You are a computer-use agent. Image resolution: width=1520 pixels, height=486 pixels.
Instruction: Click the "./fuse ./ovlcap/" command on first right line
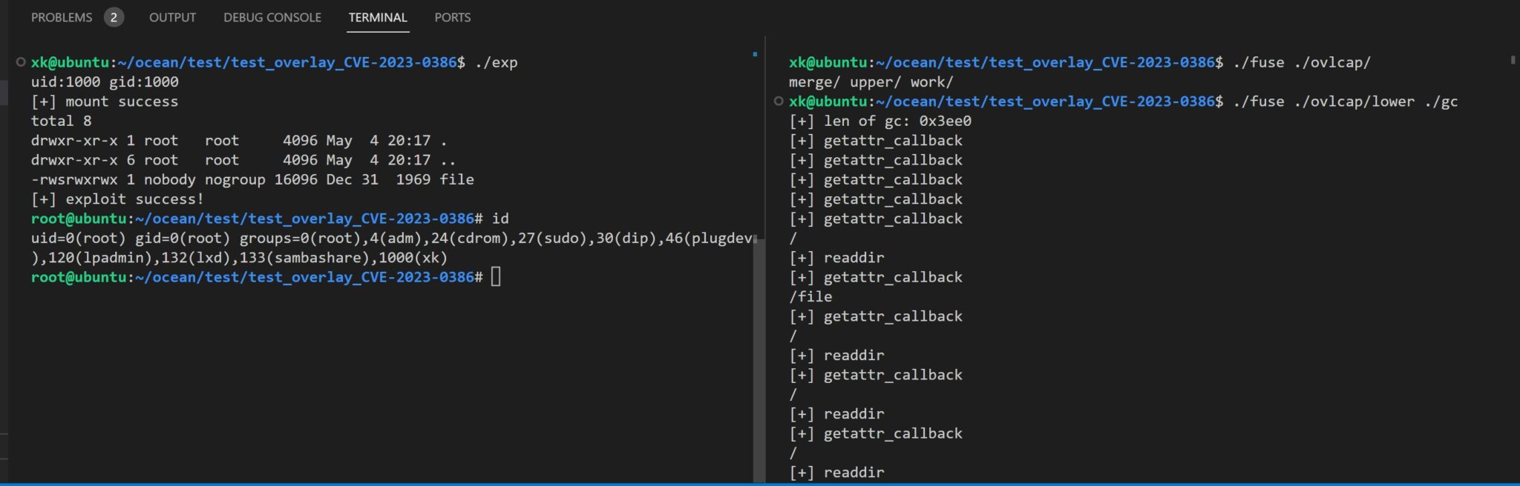pos(1302,62)
